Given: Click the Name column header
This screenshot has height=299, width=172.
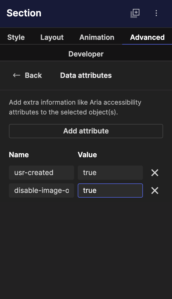Looking at the screenshot, I should [x=19, y=155].
